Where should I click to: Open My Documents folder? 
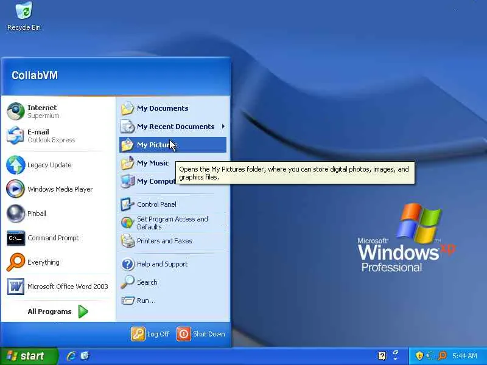click(173, 108)
